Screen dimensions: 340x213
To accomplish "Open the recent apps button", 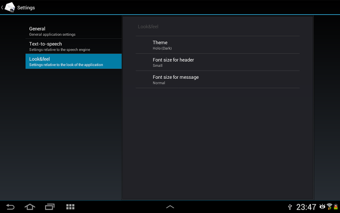I will point(50,207).
